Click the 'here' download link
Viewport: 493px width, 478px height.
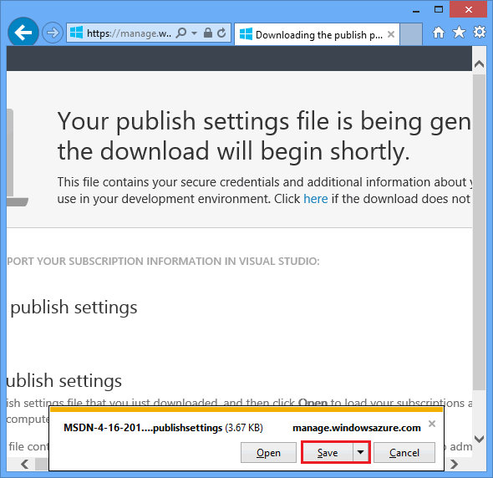point(316,199)
